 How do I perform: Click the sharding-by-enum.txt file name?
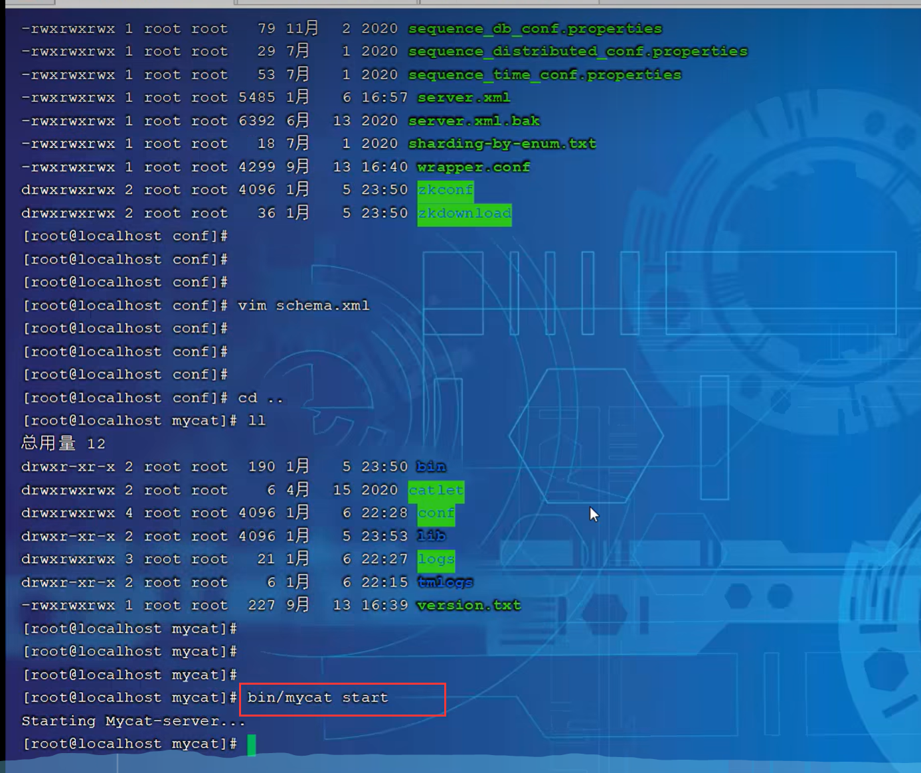502,143
